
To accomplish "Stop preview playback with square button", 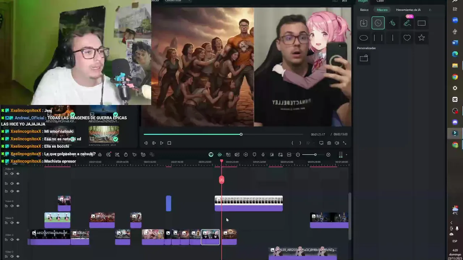I will (169, 143).
